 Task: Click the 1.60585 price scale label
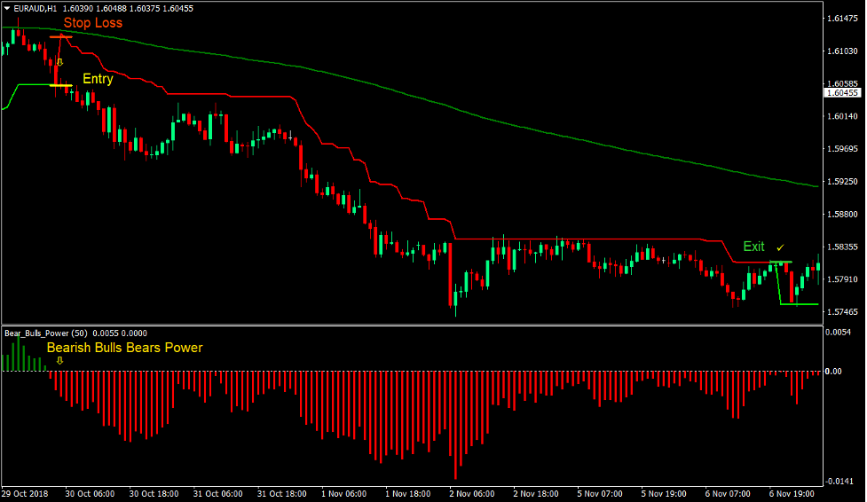pyautogui.click(x=842, y=84)
